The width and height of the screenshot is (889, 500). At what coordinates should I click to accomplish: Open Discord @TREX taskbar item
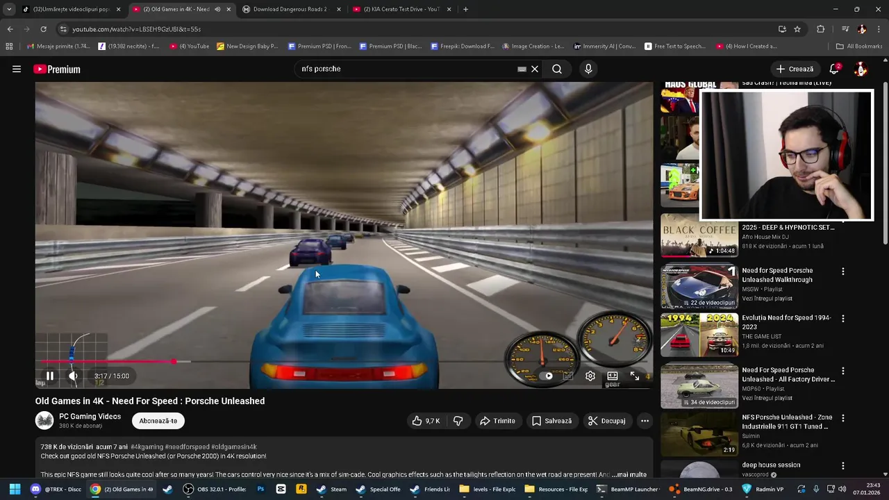pyautogui.click(x=56, y=489)
